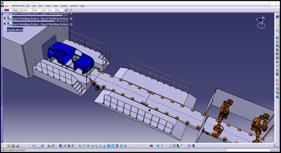Viewport: 281px width, 153px height.
Task: Open the Window menu
Action: [x=74, y=6]
